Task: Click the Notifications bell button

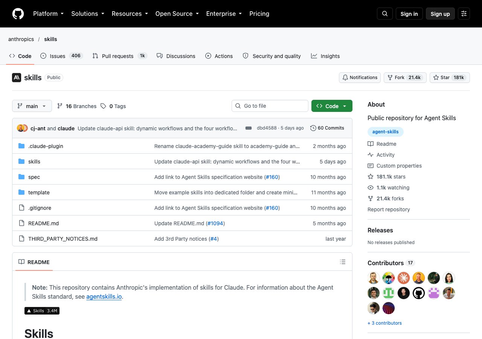Action: pyautogui.click(x=360, y=78)
